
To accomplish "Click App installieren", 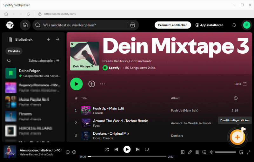I will click(x=209, y=25).
